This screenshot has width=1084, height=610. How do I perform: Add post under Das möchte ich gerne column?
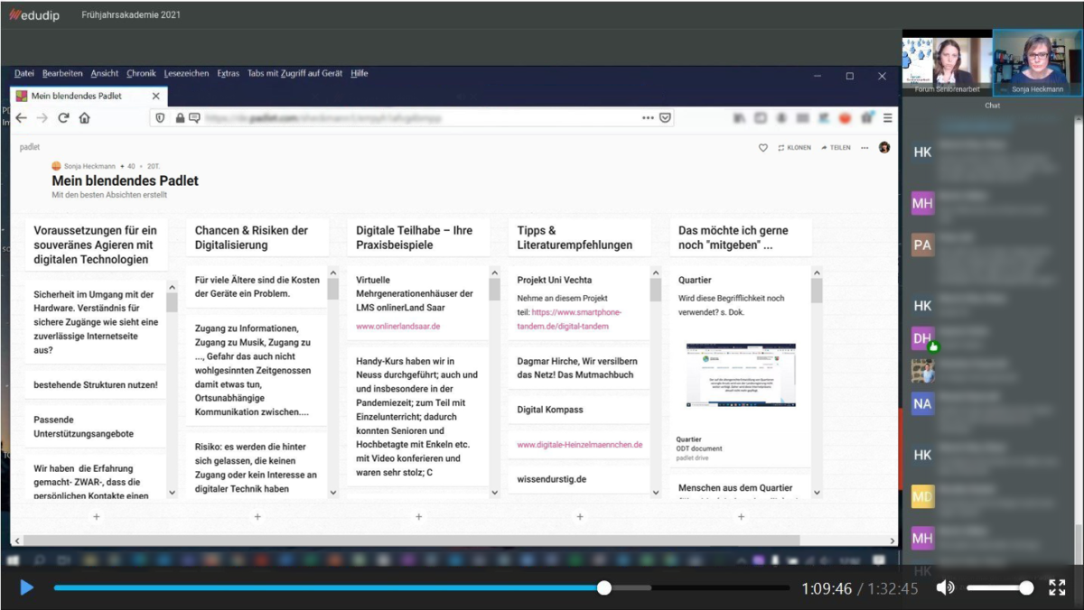pos(742,517)
